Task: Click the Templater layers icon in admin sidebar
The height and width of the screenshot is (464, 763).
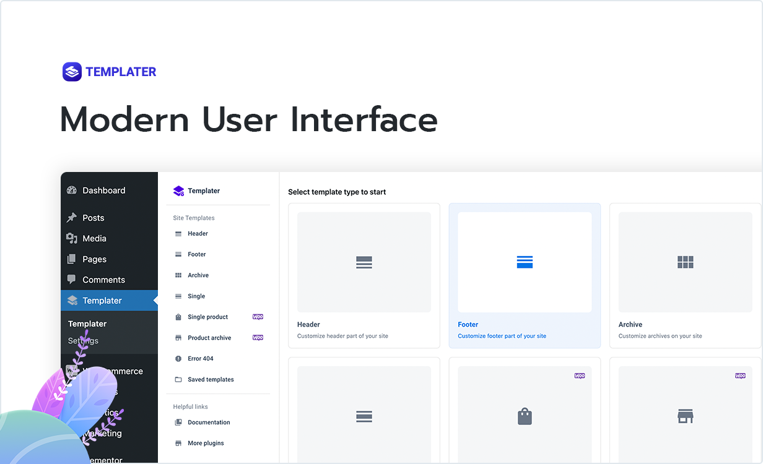Action: [x=72, y=301]
